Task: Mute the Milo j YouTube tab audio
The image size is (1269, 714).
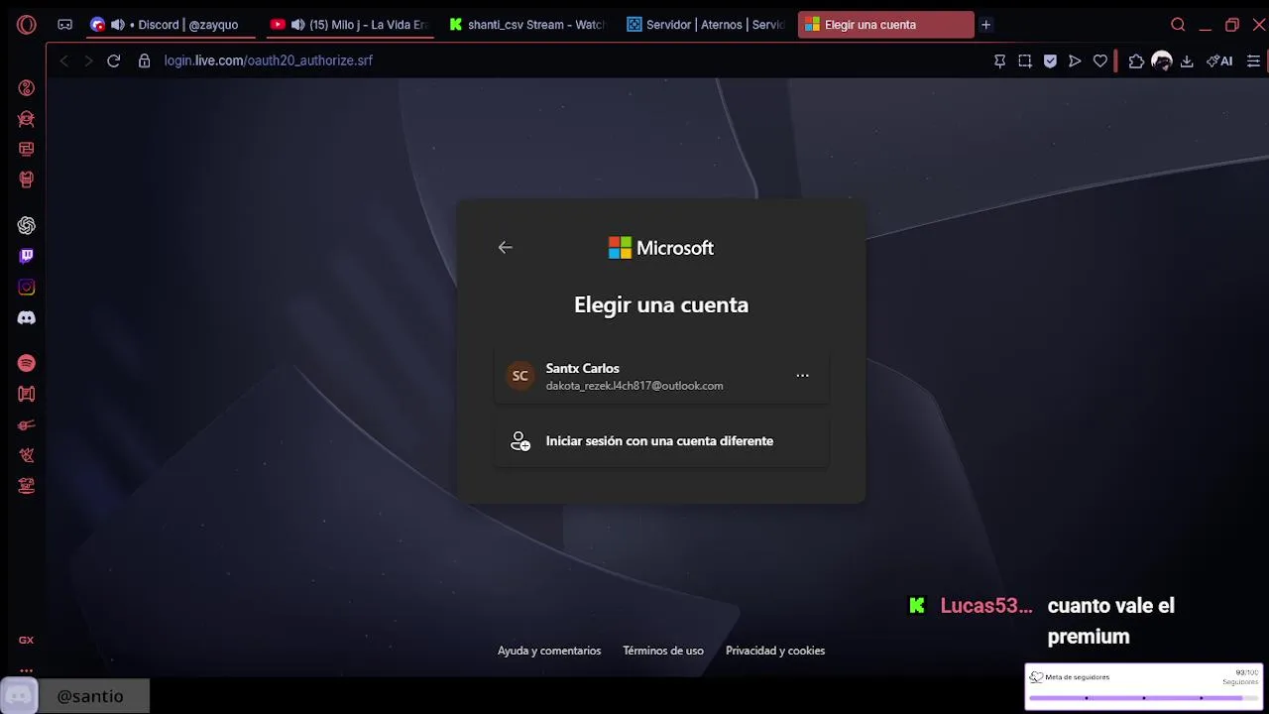Action: coord(297,25)
